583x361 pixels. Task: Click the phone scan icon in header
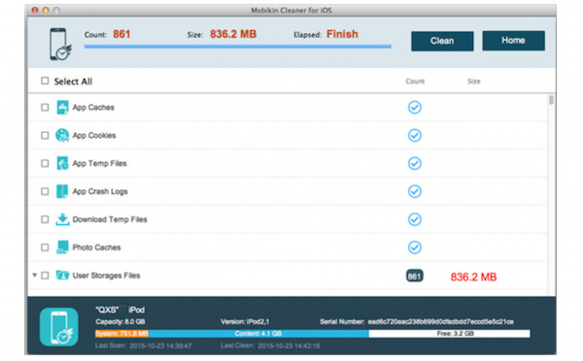coord(60,44)
